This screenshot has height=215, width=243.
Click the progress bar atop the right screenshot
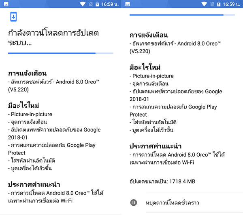[x=182, y=15]
